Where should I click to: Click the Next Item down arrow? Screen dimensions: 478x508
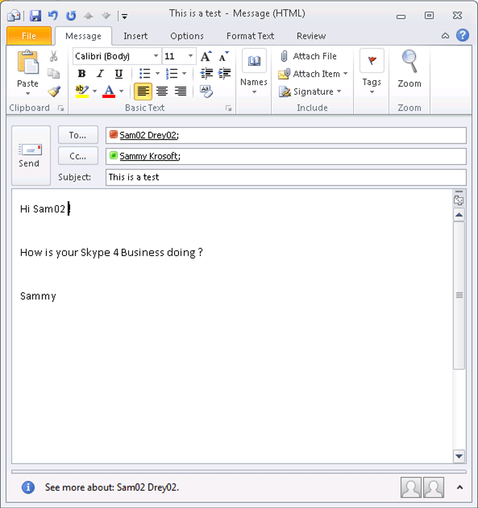coord(106,16)
